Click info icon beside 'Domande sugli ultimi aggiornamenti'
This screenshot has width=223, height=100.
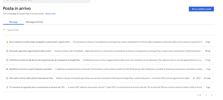point(7,51)
